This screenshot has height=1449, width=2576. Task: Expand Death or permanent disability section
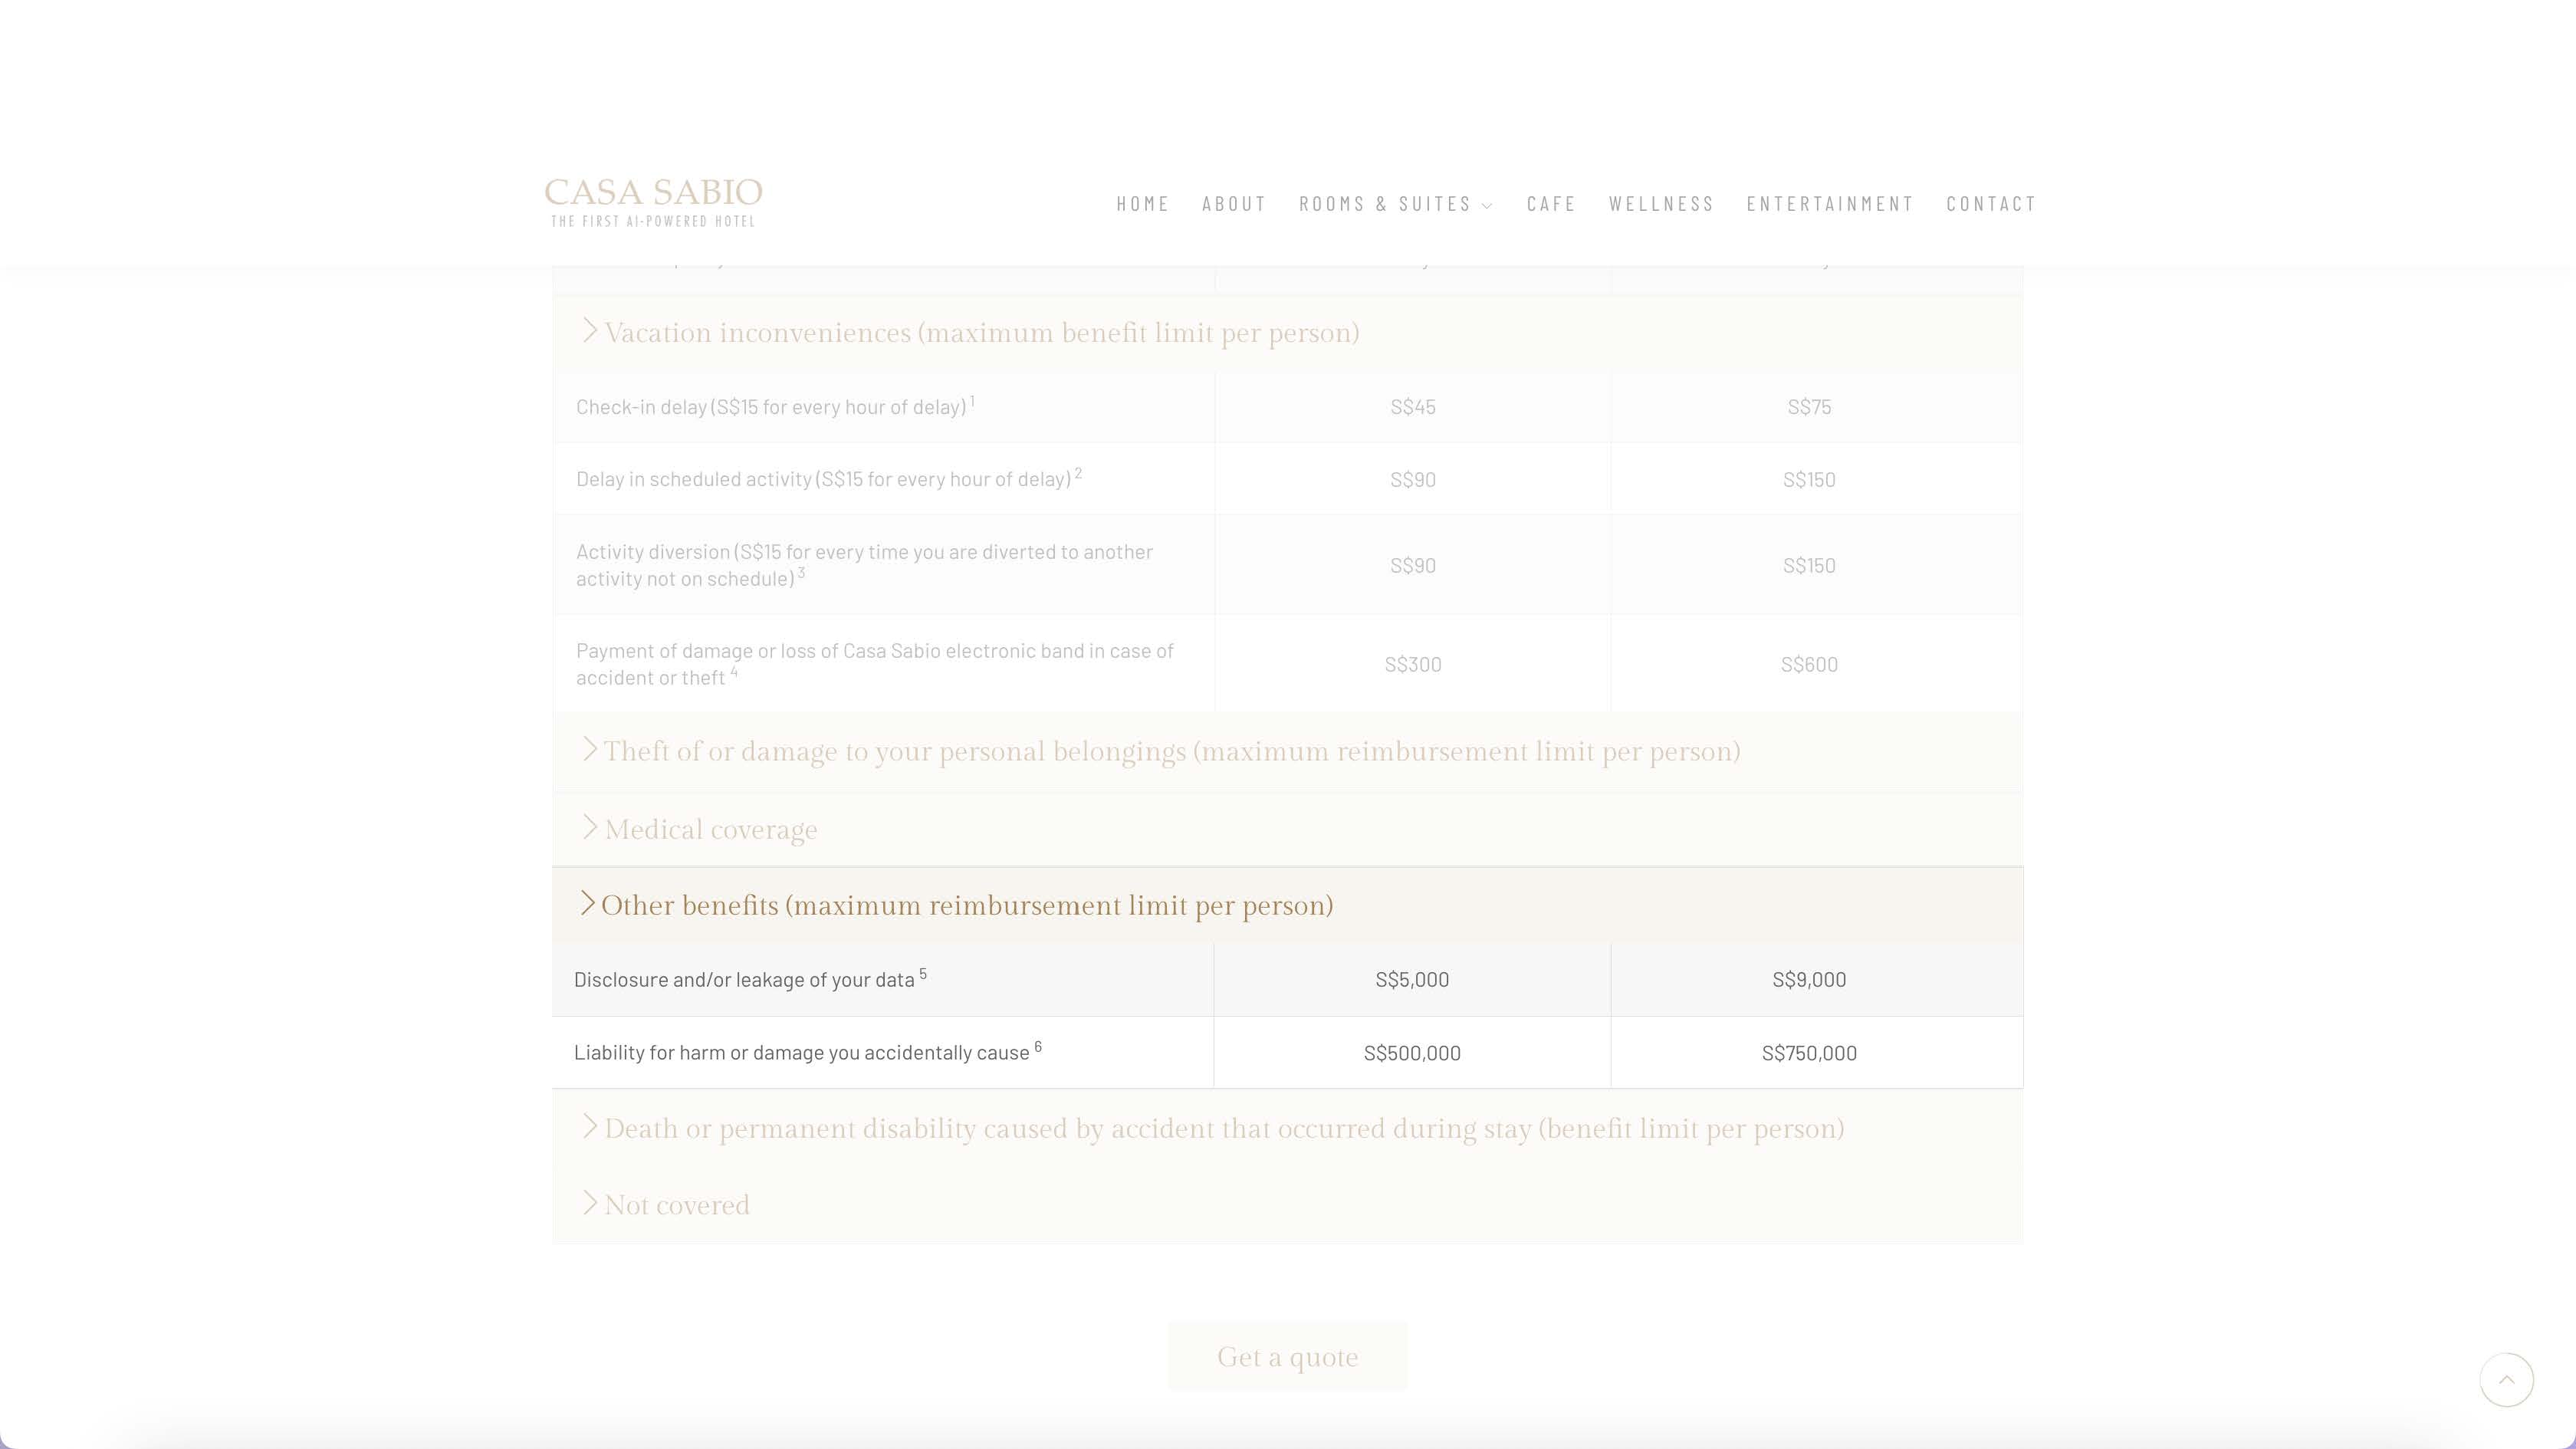1223,1128
